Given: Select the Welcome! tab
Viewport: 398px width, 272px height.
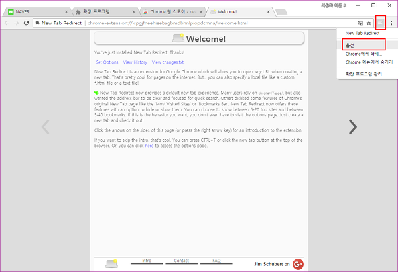Looking at the screenshot, I should pyautogui.click(x=239, y=12).
